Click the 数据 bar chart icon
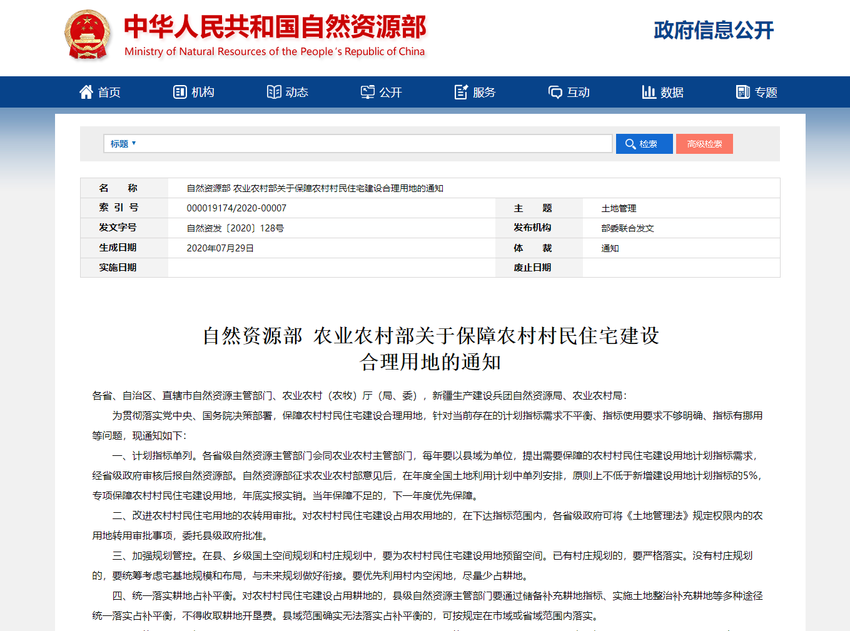The width and height of the screenshot is (850, 631). (649, 92)
